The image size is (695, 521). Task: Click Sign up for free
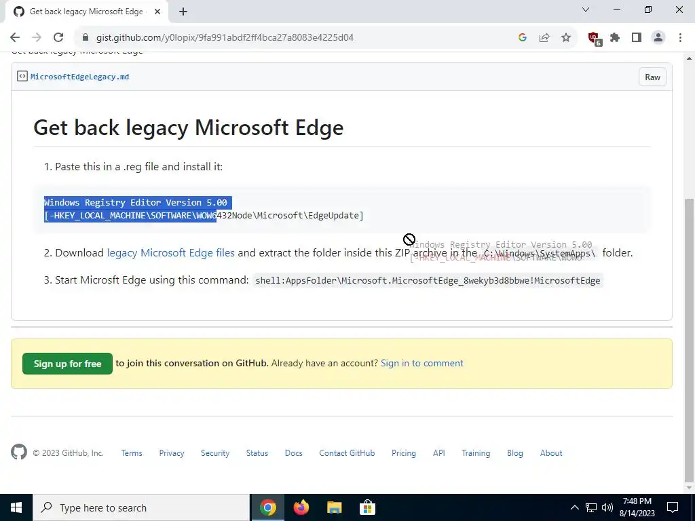coord(67,364)
